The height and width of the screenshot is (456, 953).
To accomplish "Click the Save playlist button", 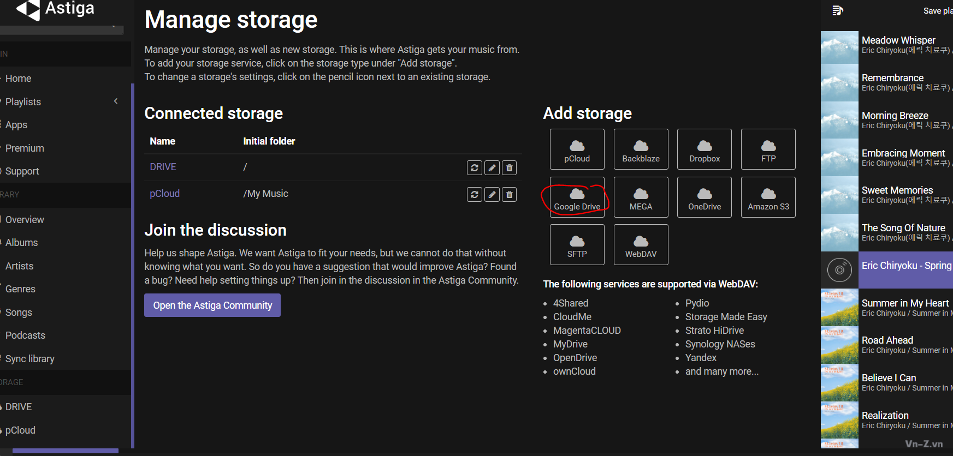I will [x=937, y=11].
